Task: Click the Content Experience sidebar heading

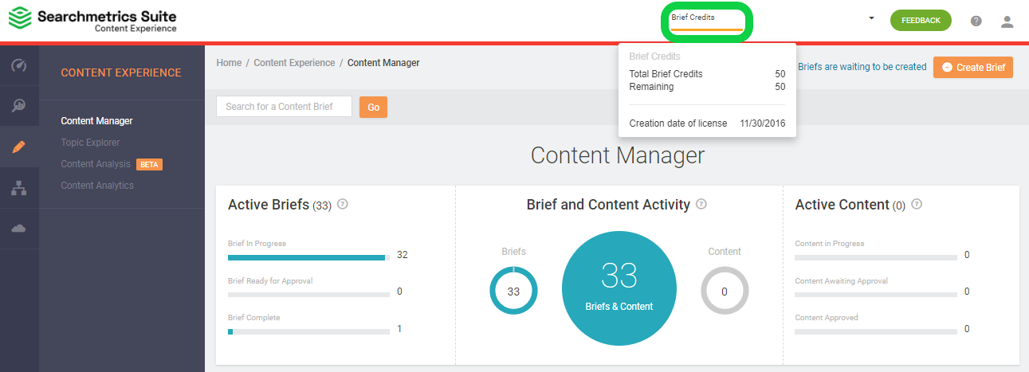Action: (x=121, y=72)
